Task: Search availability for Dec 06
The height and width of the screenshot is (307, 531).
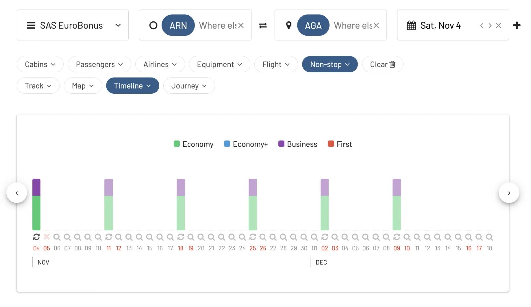Action: point(366,237)
